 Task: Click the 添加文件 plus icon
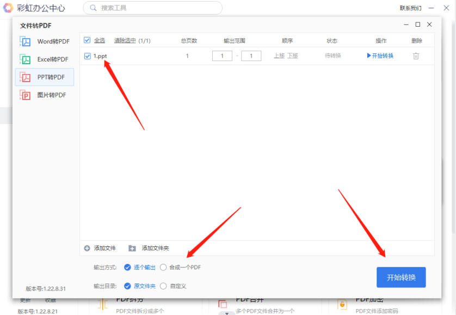pyautogui.click(x=87, y=248)
